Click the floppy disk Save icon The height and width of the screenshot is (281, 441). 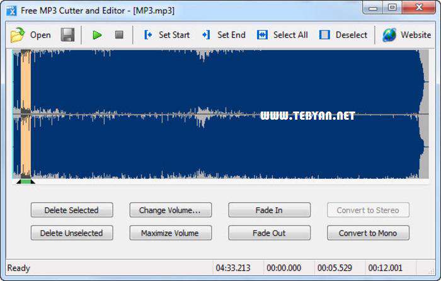67,35
